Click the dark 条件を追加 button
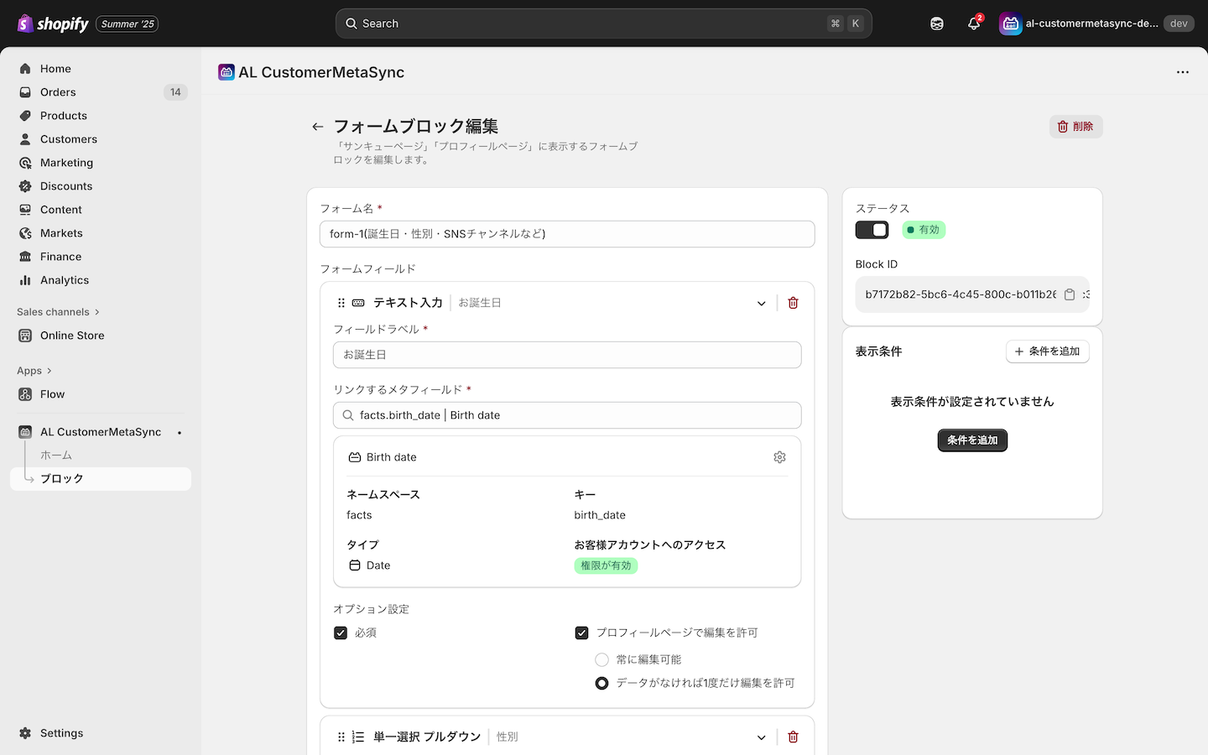This screenshot has width=1208, height=755. (x=971, y=440)
